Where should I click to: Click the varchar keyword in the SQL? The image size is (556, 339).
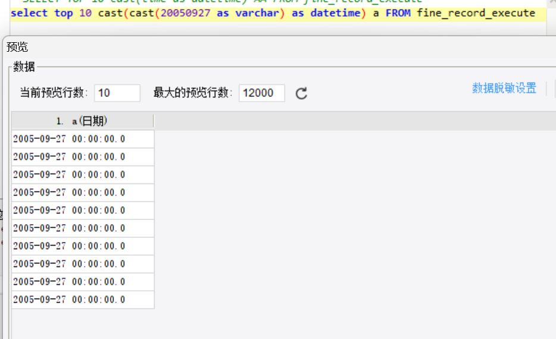tap(257, 13)
